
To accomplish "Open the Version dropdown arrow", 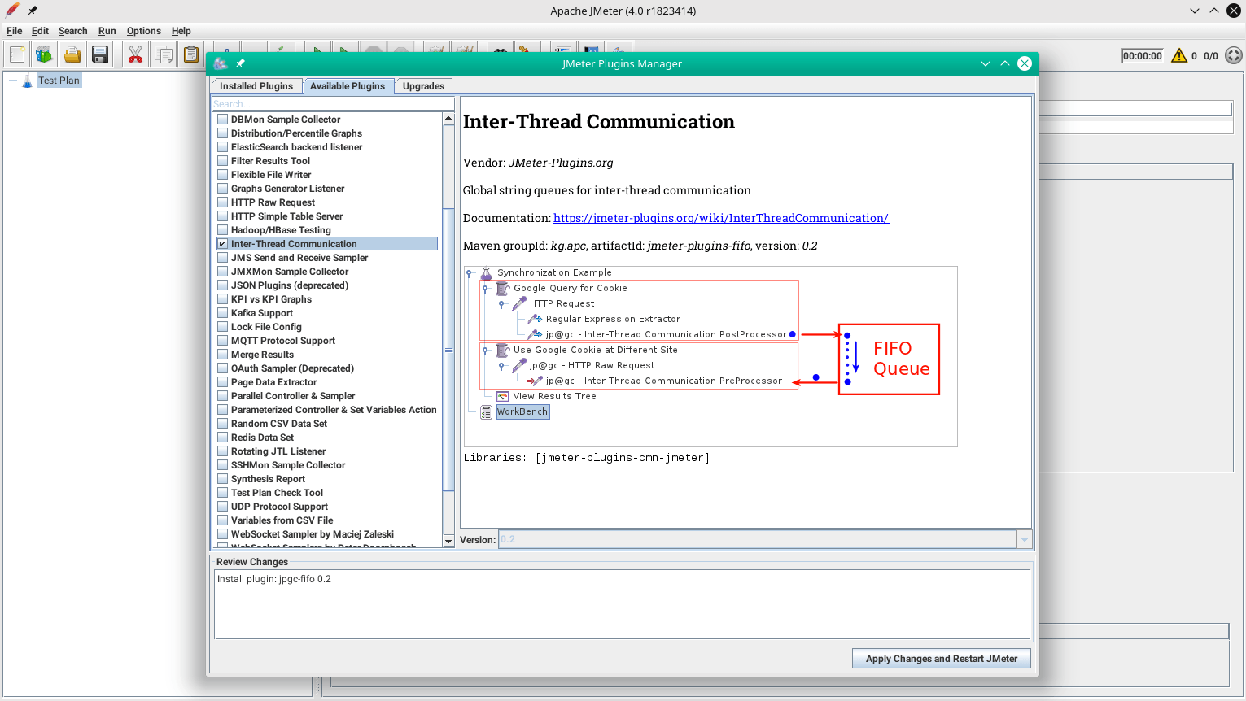I will coord(1025,539).
